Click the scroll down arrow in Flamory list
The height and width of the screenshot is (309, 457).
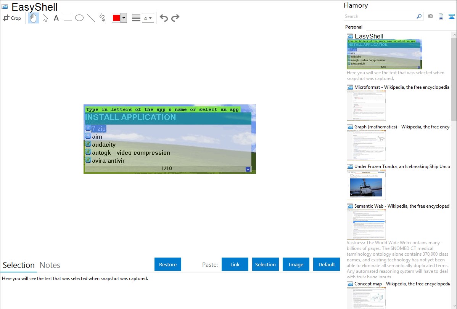(x=454, y=306)
